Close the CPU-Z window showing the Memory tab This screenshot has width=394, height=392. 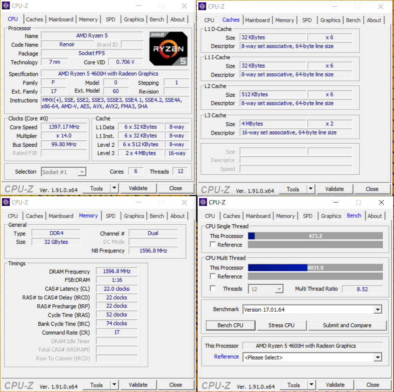pyautogui.click(x=184, y=202)
